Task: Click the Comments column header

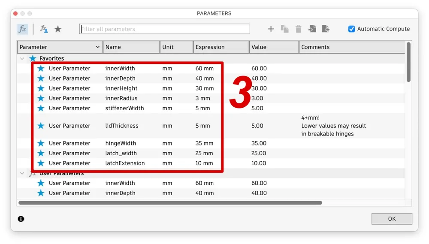Action: 352,47
